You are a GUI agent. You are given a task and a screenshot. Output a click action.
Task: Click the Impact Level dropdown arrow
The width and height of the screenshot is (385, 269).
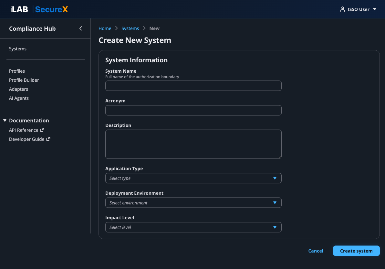[275, 227]
